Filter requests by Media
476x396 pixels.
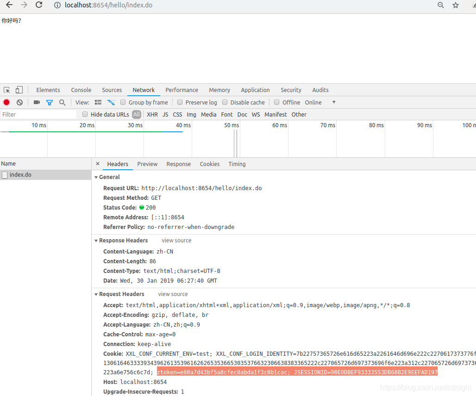point(208,114)
